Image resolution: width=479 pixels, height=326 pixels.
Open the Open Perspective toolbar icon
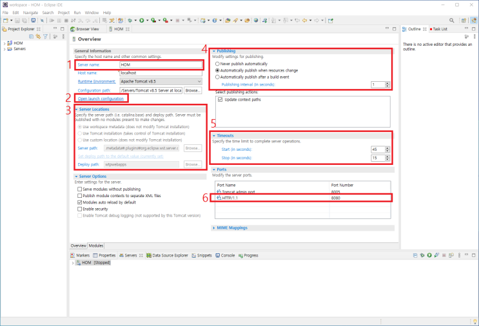click(464, 21)
